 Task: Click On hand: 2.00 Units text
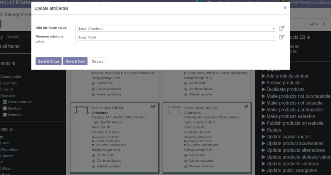[x=105, y=132]
